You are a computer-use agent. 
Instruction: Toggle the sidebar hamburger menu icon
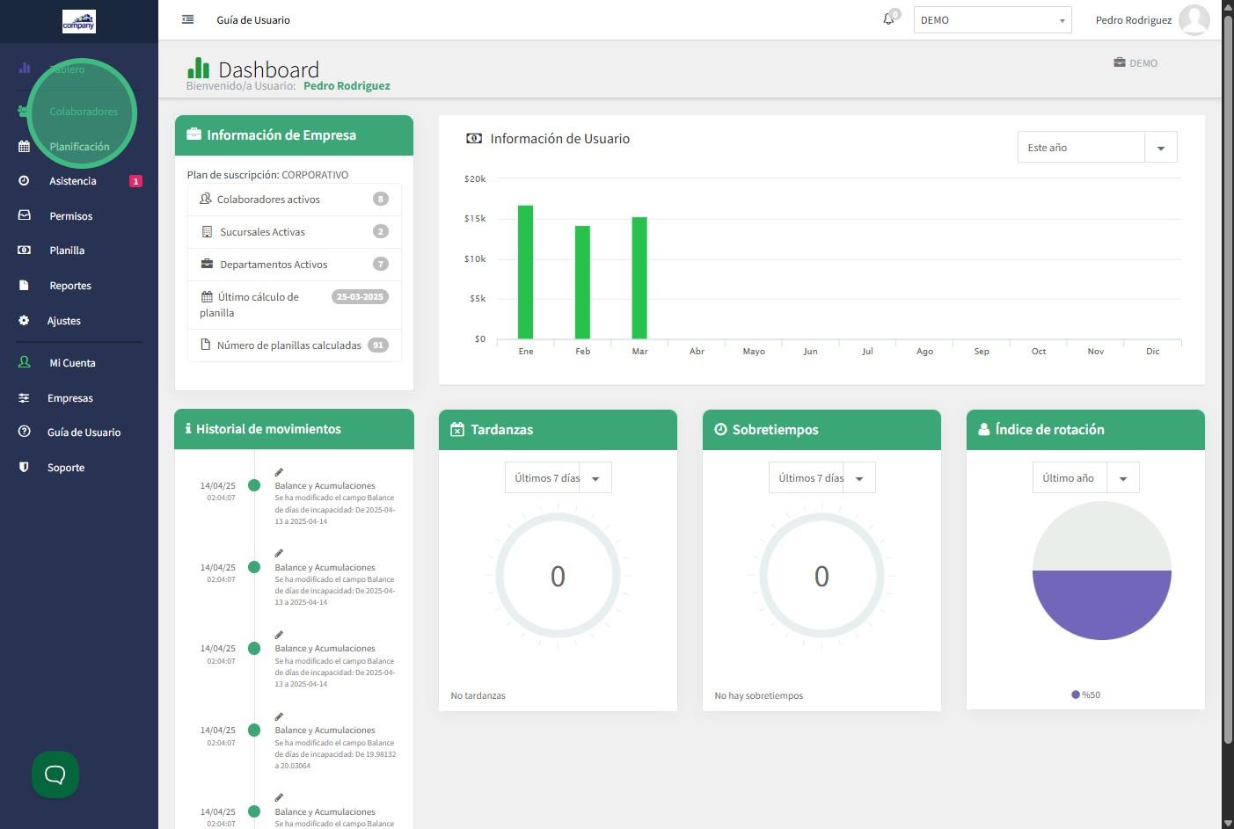(187, 19)
